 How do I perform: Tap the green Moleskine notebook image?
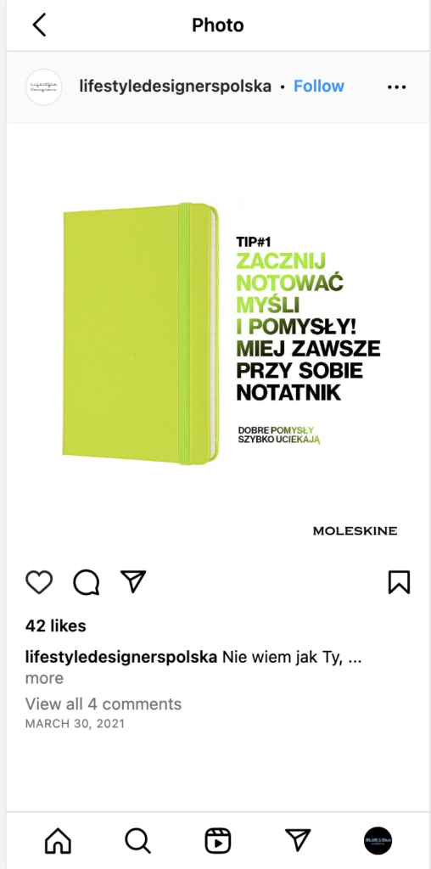140,332
